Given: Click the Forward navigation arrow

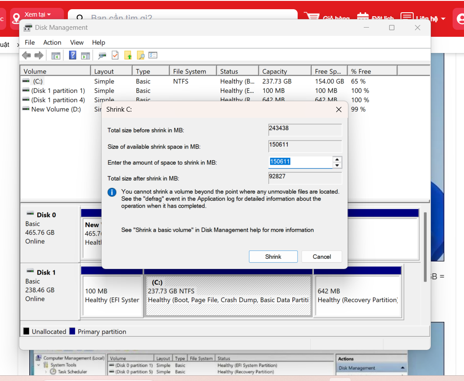Looking at the screenshot, I should 39,55.
